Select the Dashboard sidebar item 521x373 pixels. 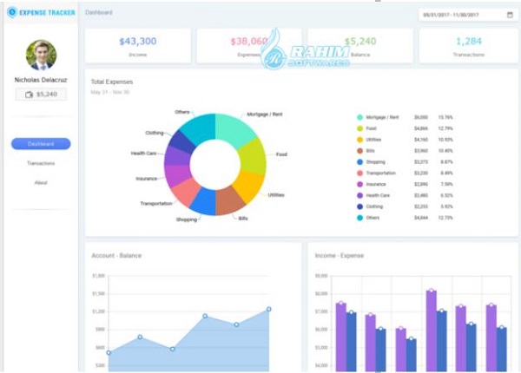click(x=41, y=144)
